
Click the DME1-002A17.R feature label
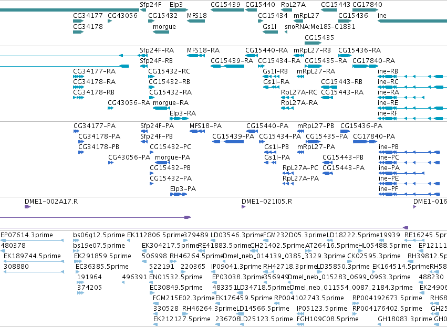point(51,202)
